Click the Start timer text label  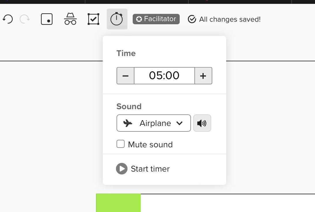[x=150, y=169]
